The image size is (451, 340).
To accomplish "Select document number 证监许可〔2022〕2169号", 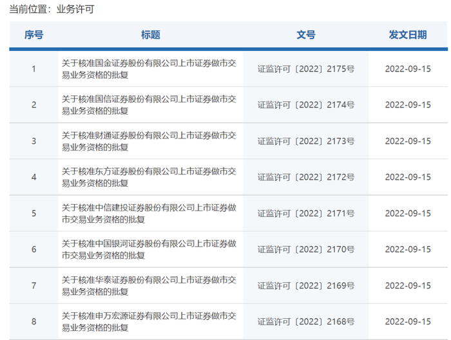I will tap(306, 285).
